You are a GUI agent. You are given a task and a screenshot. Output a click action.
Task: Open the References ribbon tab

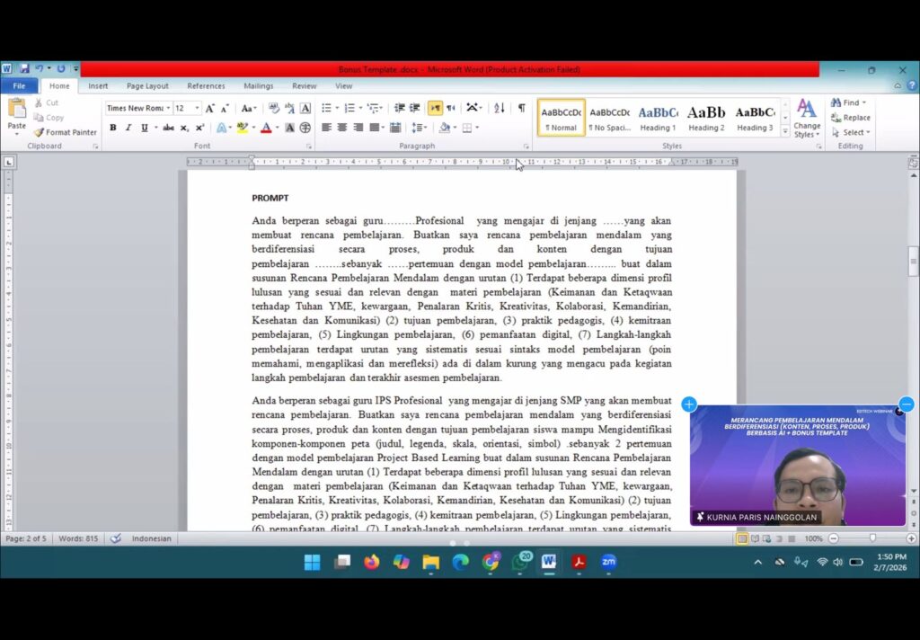pos(206,86)
